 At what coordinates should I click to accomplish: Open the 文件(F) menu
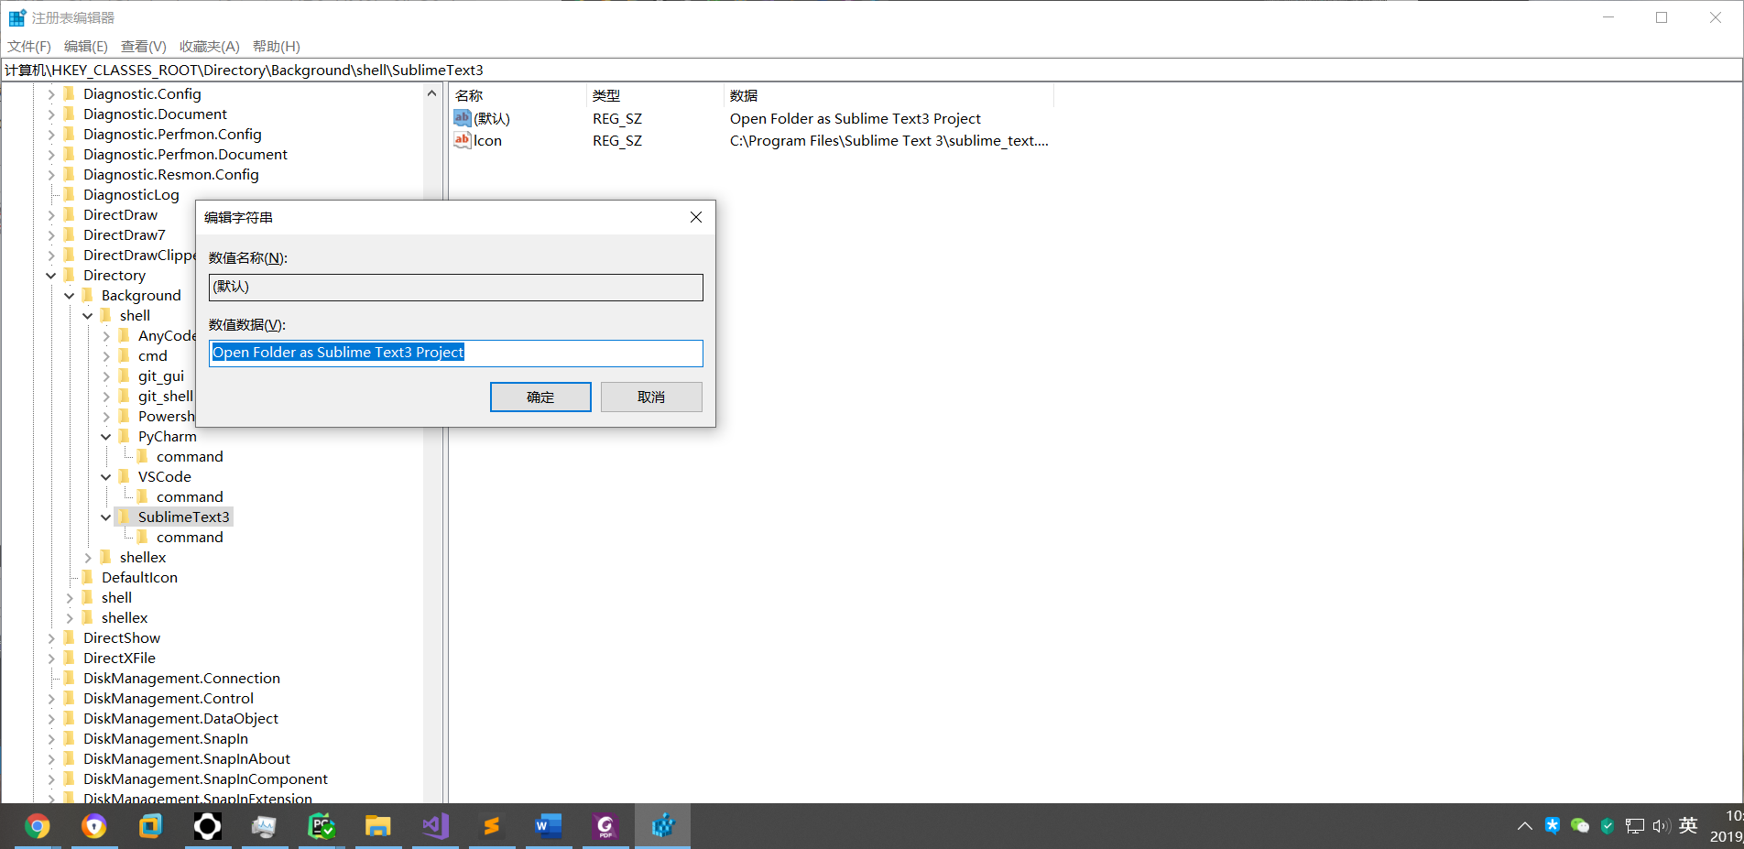[29, 46]
